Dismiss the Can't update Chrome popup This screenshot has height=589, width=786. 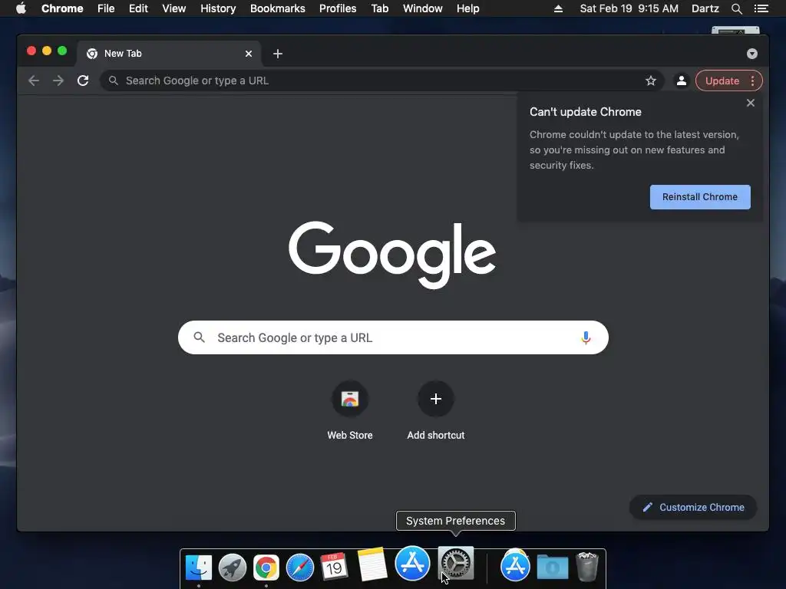point(751,103)
